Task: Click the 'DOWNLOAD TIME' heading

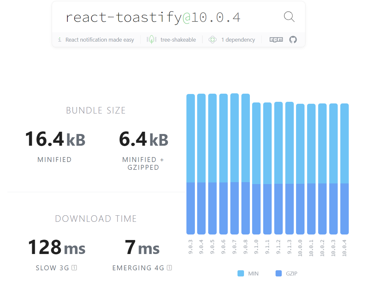Action: tap(96, 219)
